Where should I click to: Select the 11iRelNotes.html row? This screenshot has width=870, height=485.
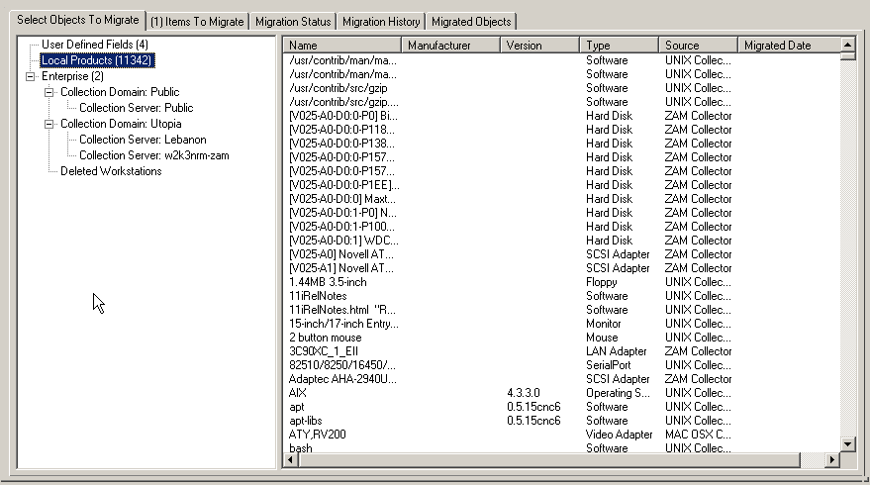561,310
